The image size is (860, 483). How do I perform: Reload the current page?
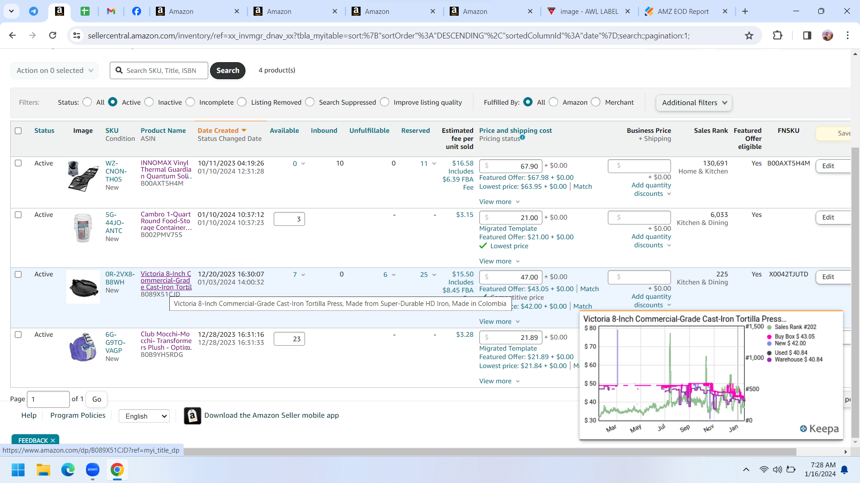click(52, 35)
